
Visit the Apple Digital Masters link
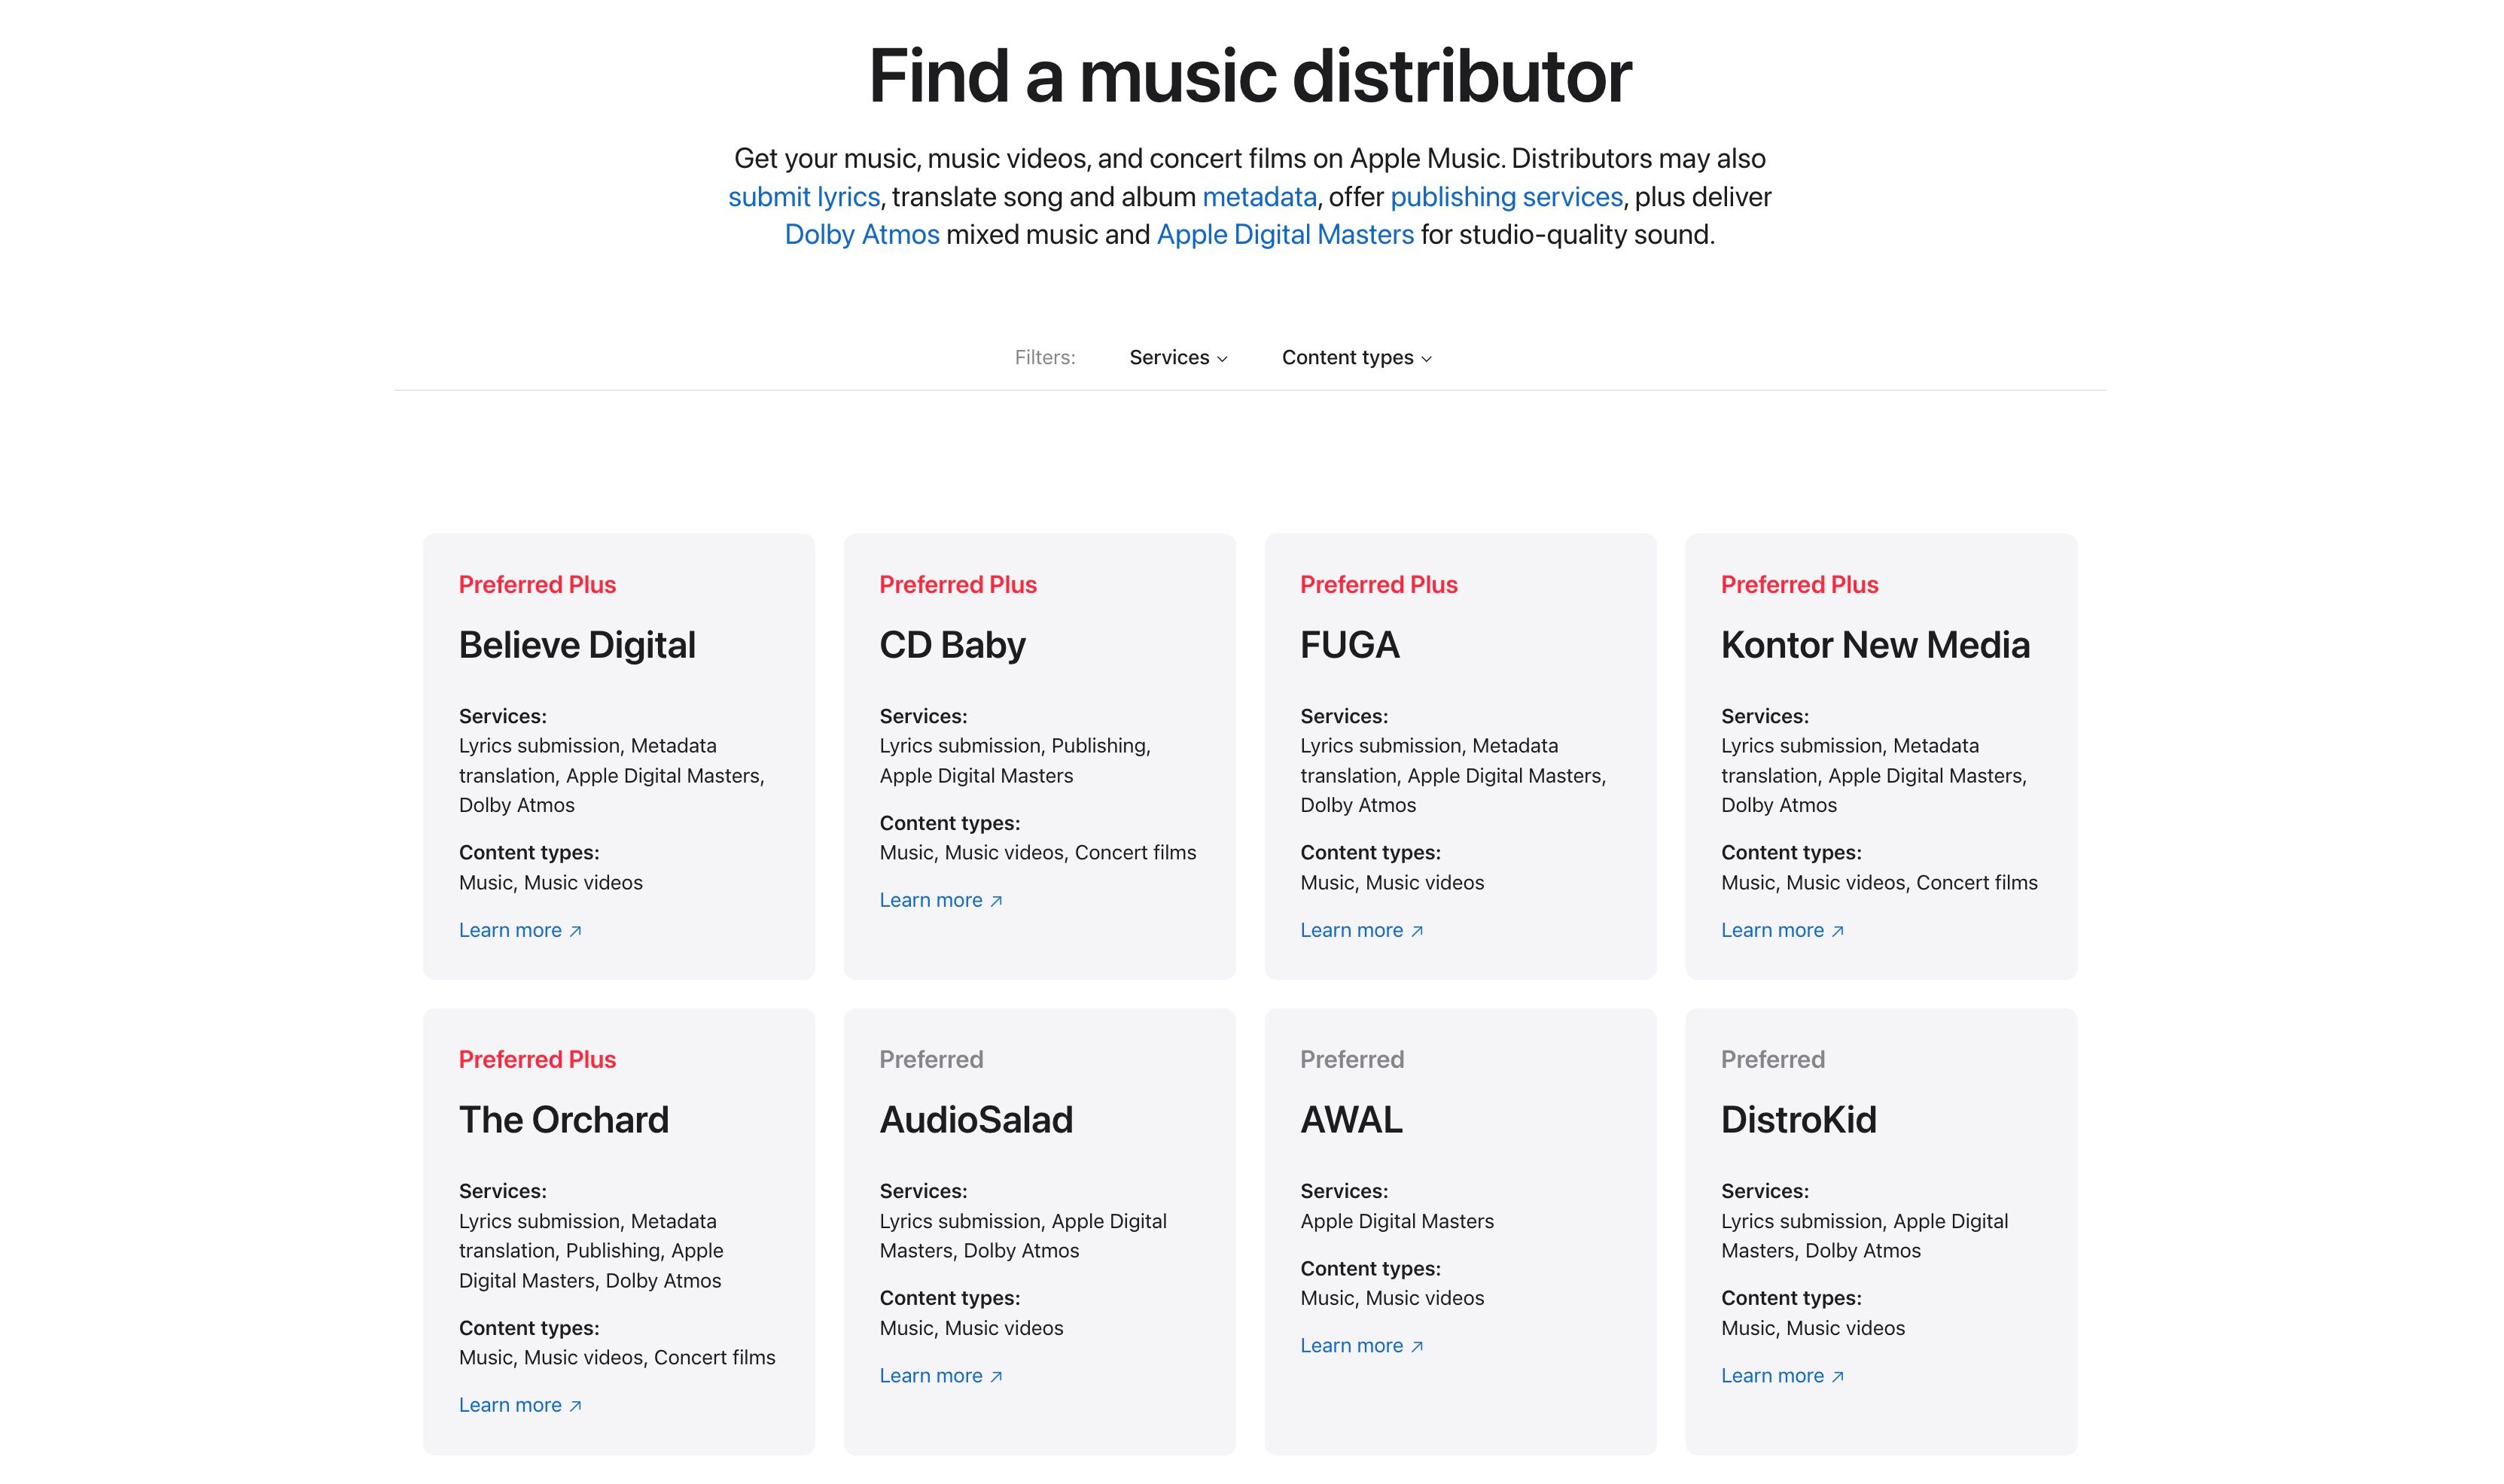(x=1284, y=235)
